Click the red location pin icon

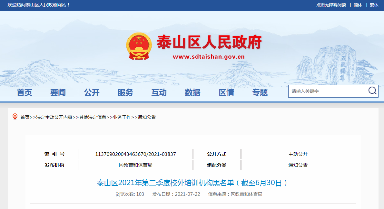click(x=15, y=117)
